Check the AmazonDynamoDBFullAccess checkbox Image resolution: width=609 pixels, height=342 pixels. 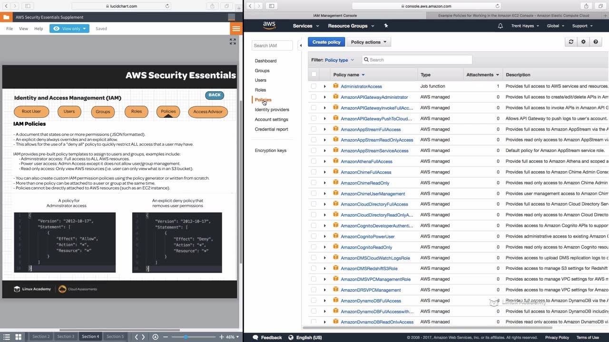pyautogui.click(x=314, y=301)
